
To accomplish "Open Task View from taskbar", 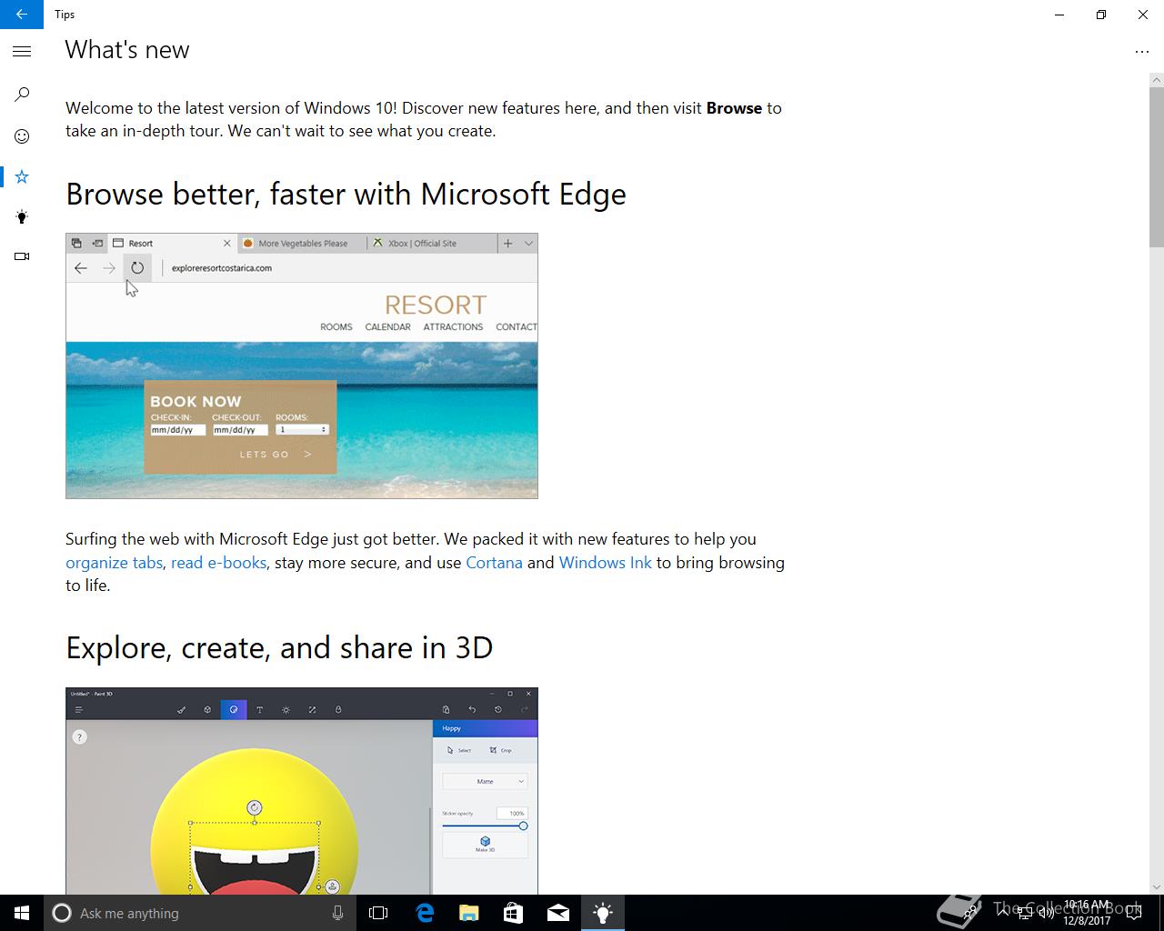I will 378,913.
